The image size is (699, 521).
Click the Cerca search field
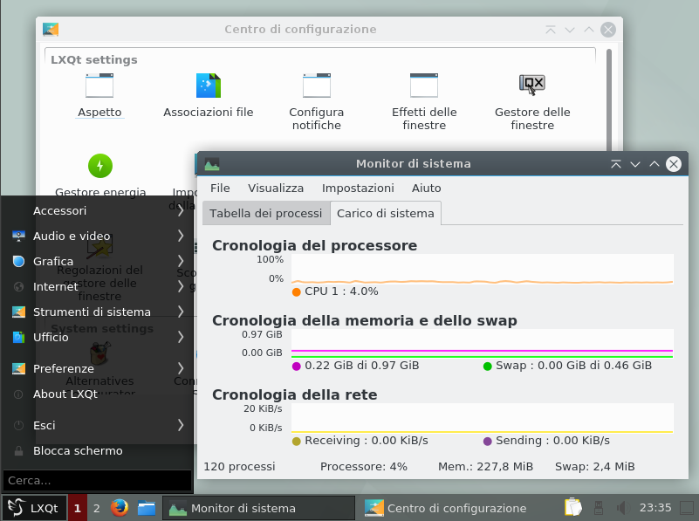pos(96,480)
